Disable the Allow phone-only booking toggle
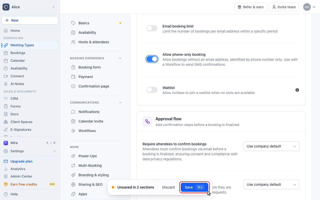 pos(152,59)
